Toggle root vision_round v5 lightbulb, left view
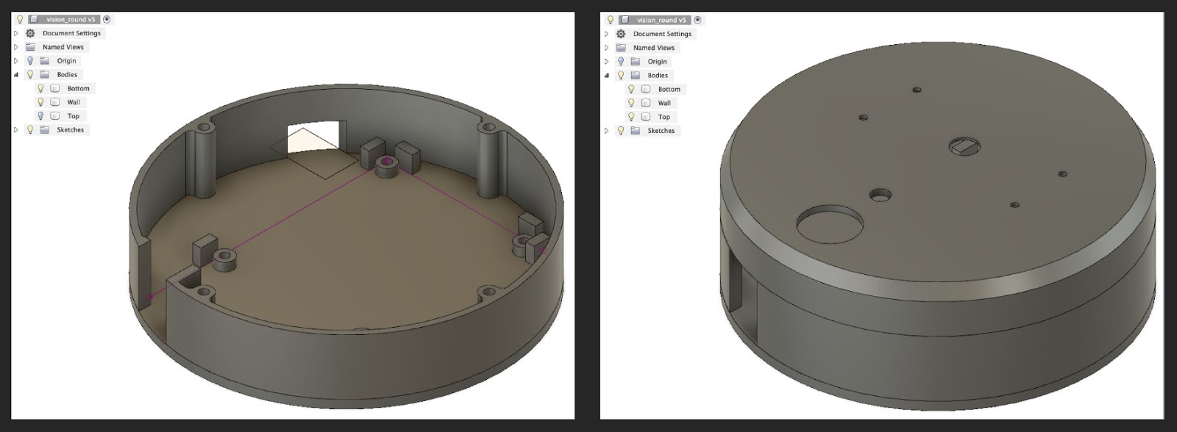The image size is (1177, 432). pyautogui.click(x=20, y=19)
